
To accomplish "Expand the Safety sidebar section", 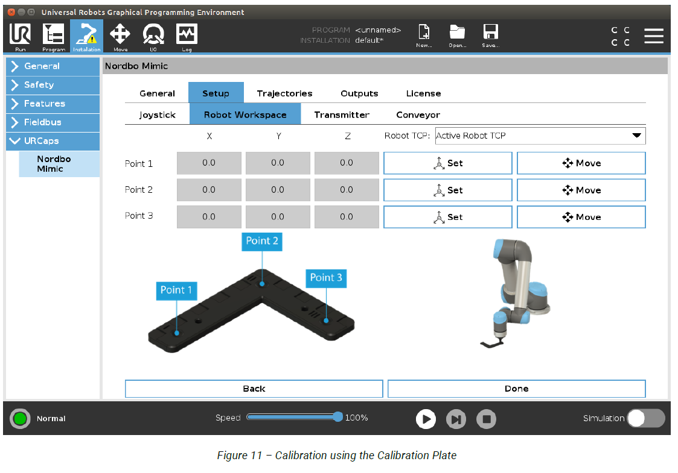I will [53, 85].
